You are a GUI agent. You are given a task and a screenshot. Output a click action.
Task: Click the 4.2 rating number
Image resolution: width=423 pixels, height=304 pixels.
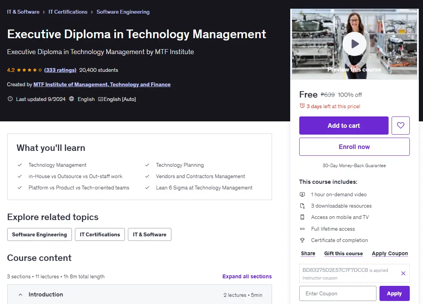11,70
